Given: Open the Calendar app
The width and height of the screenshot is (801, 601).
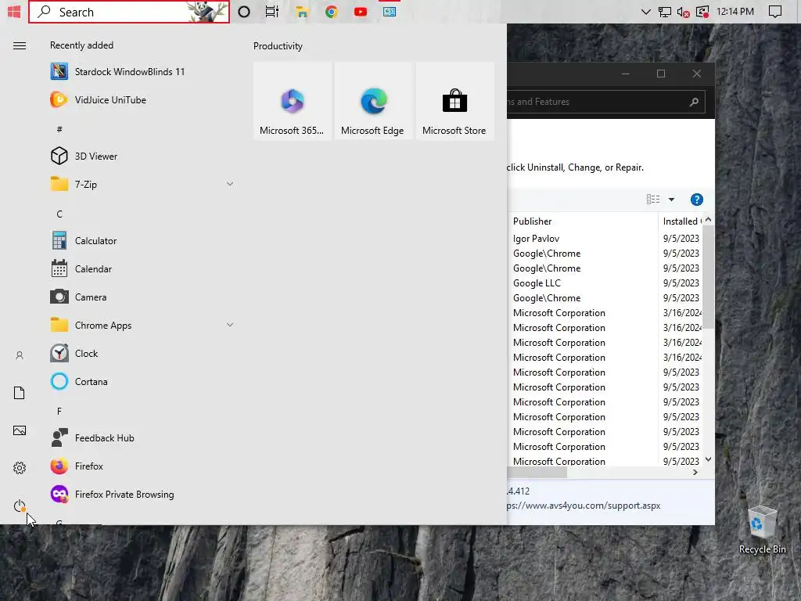Looking at the screenshot, I should click(x=143, y=268).
